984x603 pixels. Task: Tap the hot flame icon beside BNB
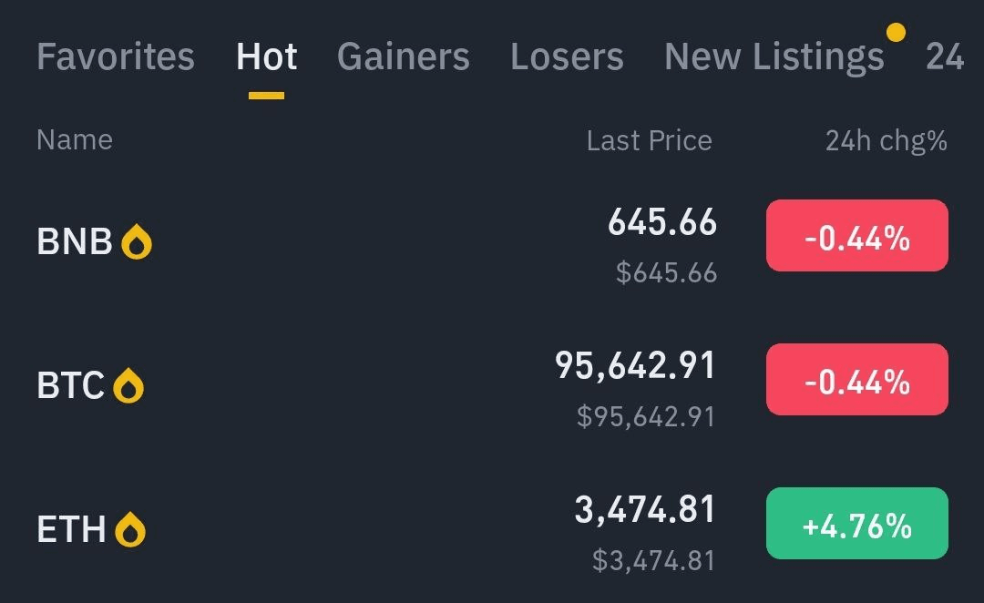point(138,242)
